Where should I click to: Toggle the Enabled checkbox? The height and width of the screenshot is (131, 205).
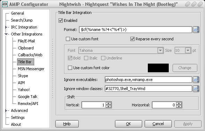point(61,21)
